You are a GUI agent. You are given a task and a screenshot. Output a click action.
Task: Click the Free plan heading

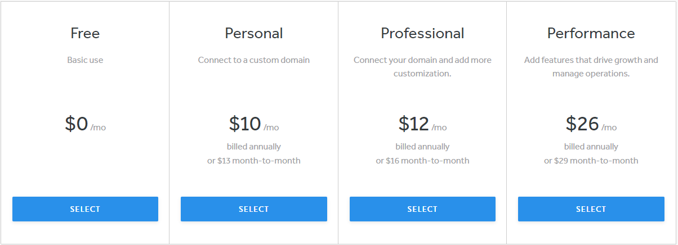click(85, 33)
